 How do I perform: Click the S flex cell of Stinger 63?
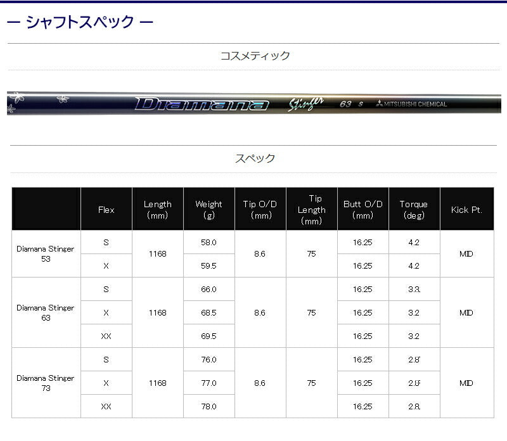106,290
